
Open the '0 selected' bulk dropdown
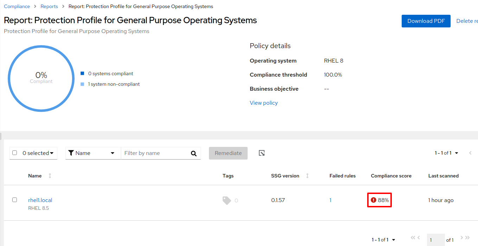click(51, 153)
